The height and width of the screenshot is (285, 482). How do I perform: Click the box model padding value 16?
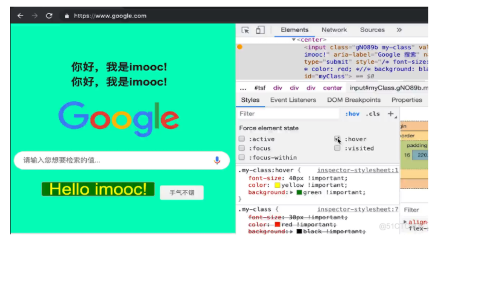click(407, 155)
